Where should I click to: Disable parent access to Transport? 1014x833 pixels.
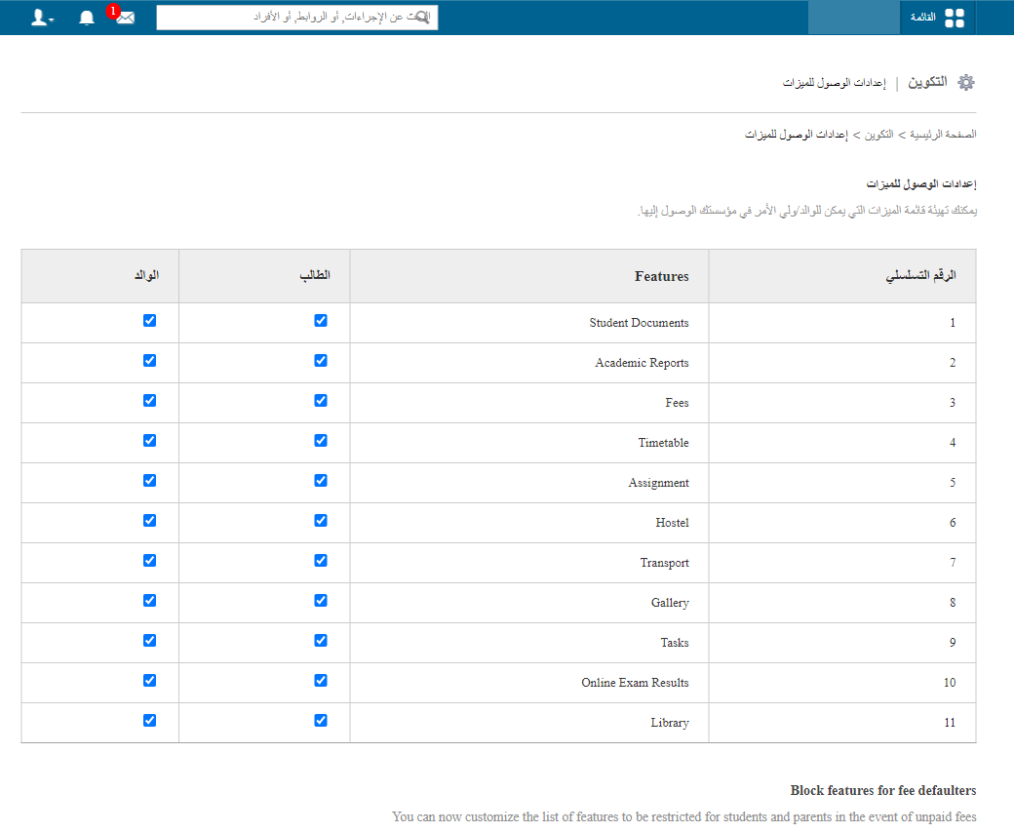[149, 561]
